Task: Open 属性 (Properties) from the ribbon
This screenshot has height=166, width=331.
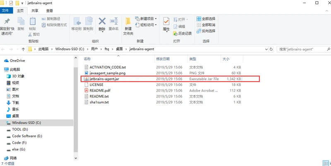Action: click(x=166, y=22)
